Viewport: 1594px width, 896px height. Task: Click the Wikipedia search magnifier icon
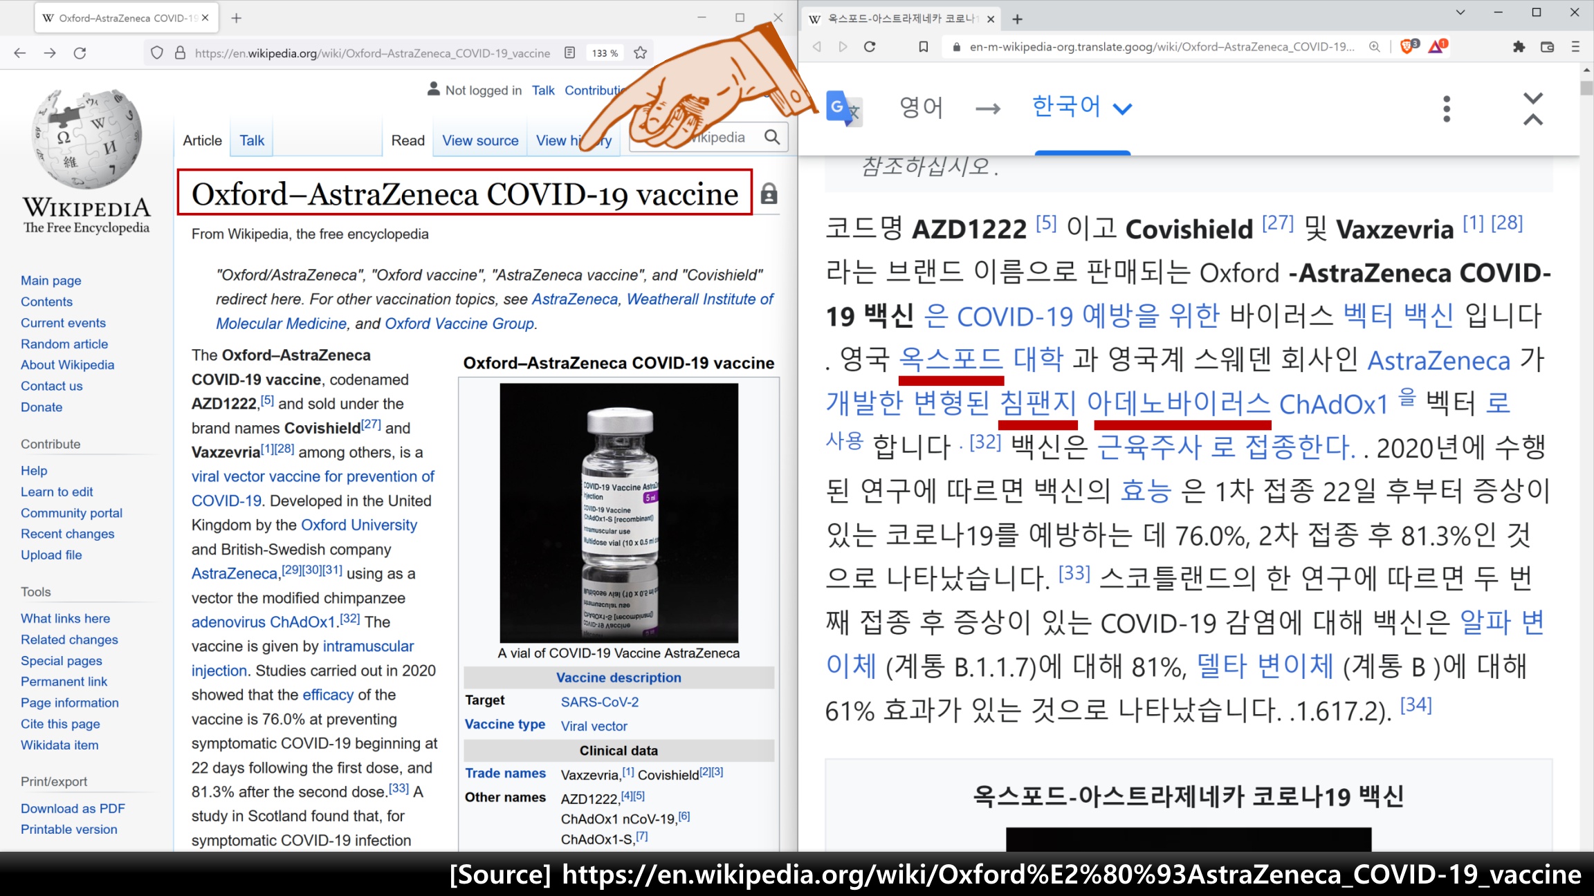click(772, 138)
